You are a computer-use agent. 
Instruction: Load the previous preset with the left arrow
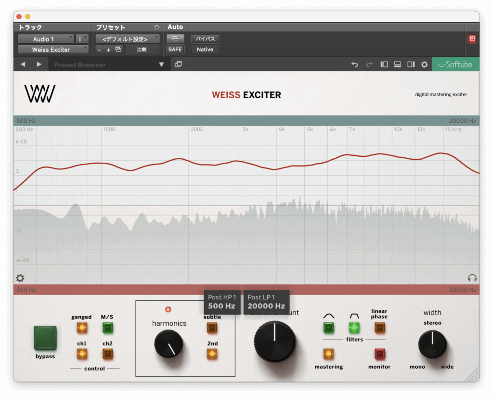click(x=23, y=64)
